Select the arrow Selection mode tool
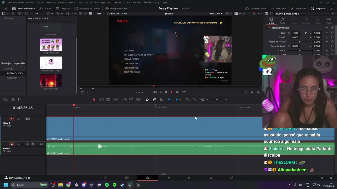This screenshot has height=189, width=337. [x=94, y=99]
